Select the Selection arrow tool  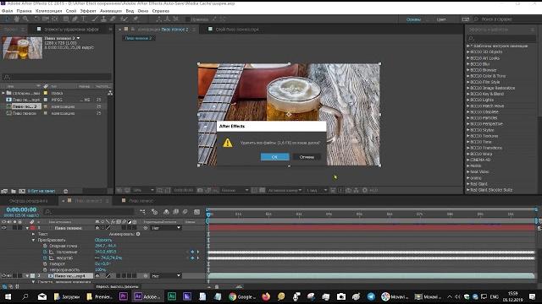(8, 19)
